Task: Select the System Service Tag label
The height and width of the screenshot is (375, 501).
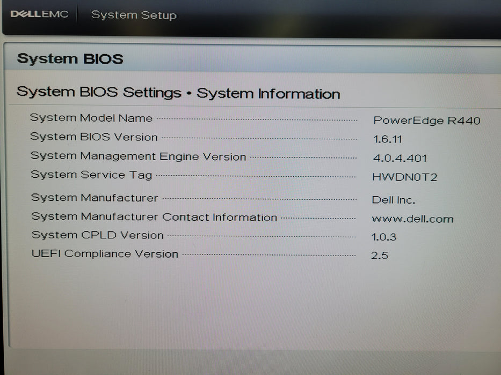Action: tap(91, 175)
